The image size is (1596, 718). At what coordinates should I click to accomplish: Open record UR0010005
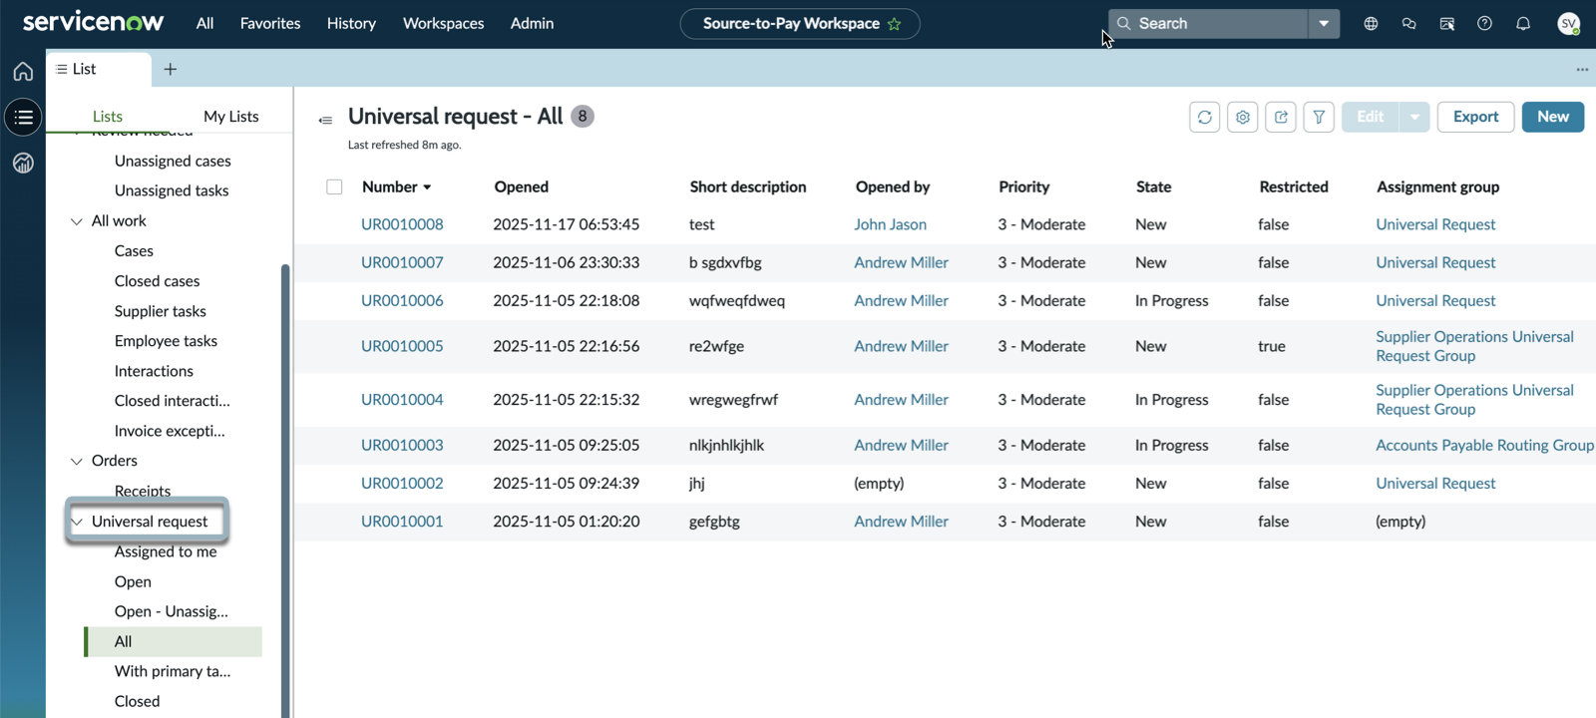click(402, 346)
